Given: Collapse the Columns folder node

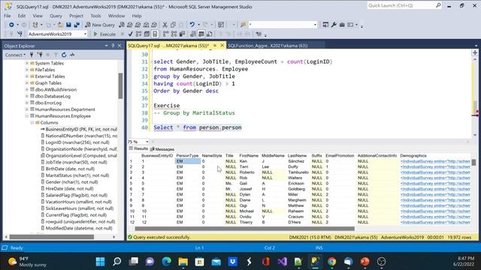Looking at the screenshot, I should [x=32, y=122].
